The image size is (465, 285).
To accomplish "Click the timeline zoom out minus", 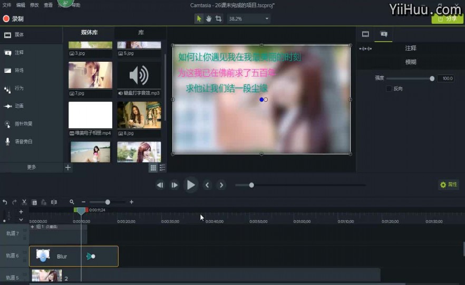I will 83,202.
